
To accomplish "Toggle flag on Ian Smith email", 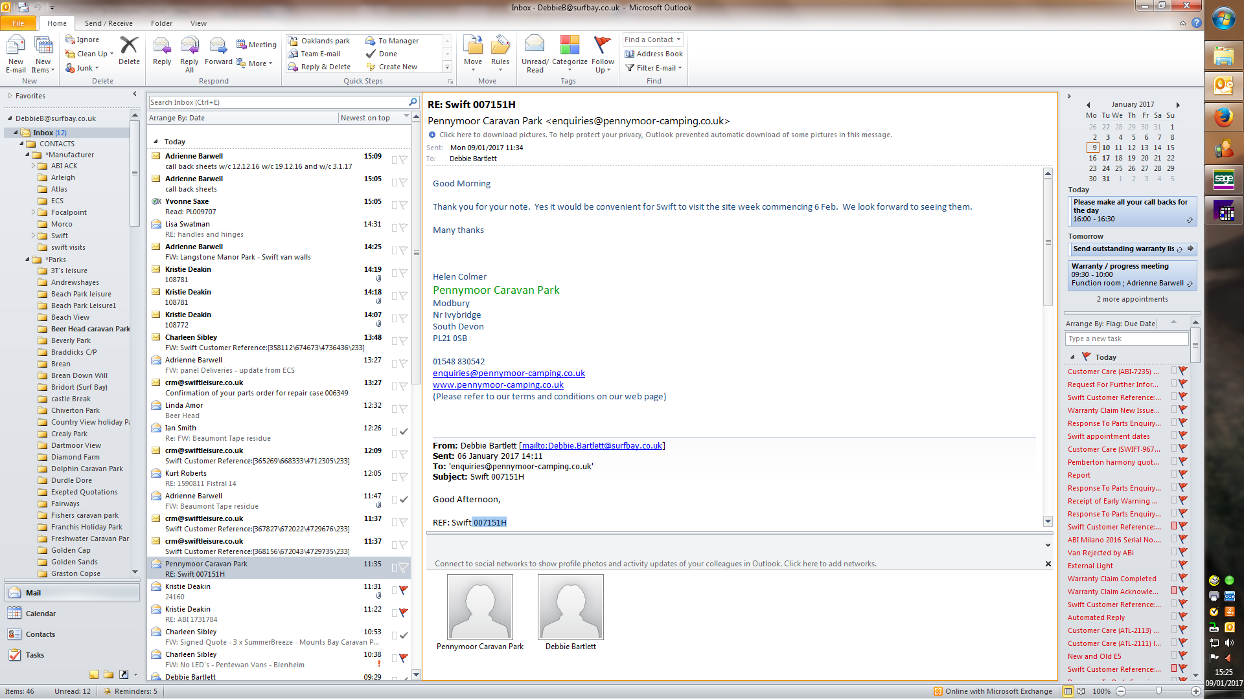I will coord(403,432).
